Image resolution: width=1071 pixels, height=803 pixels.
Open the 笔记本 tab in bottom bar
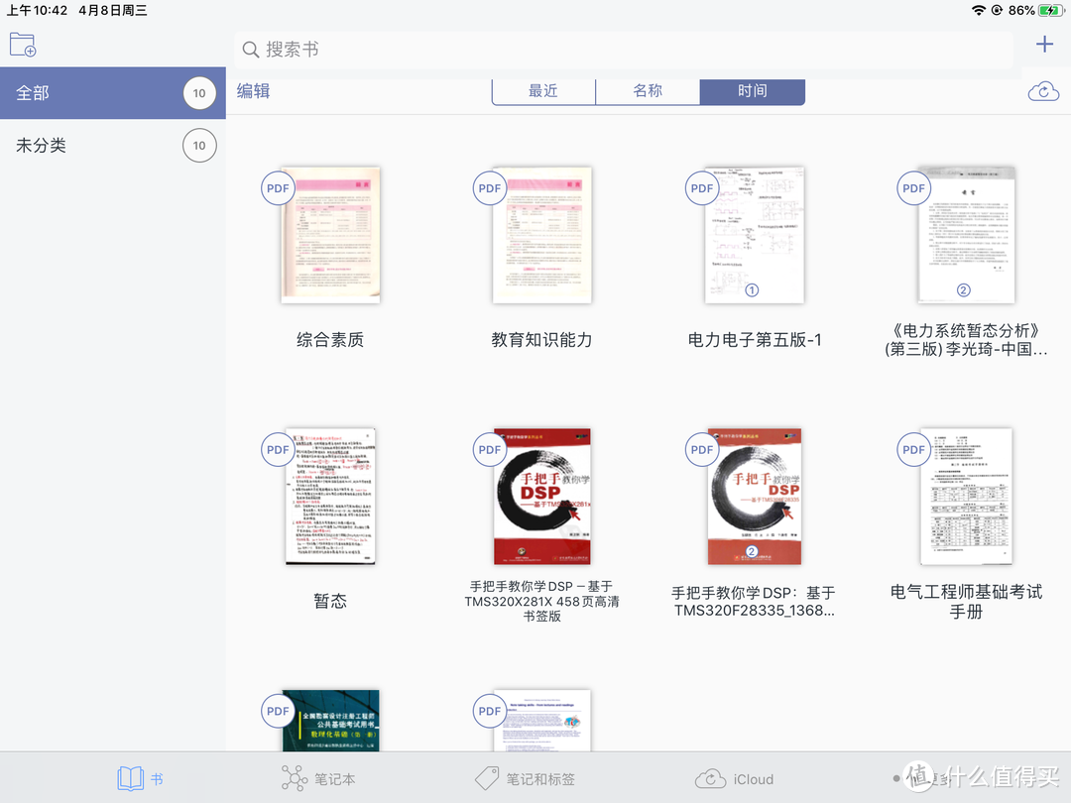coord(318,779)
